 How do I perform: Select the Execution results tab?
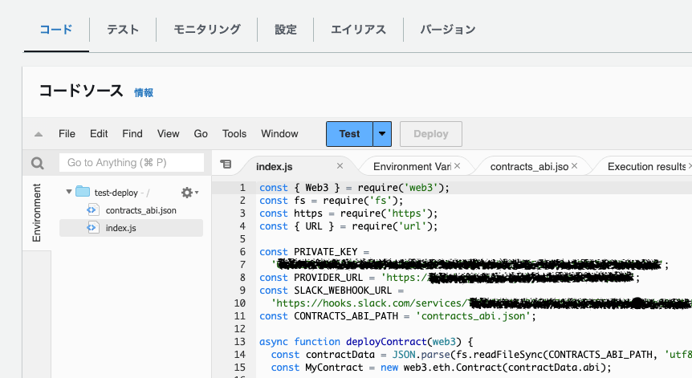tap(646, 167)
